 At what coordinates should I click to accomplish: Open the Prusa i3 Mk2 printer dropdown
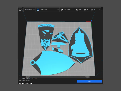[x=29, y=10]
